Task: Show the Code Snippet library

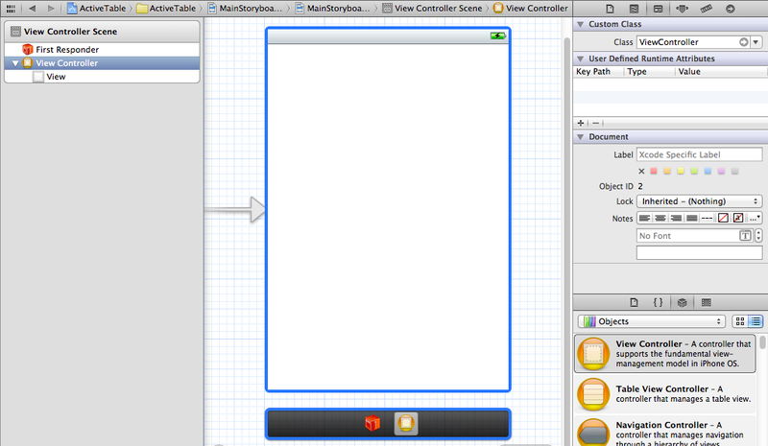Action: [658, 302]
